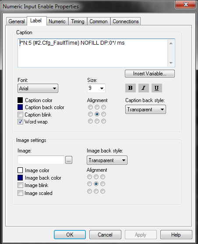The width and height of the screenshot is (198, 244).
Task: Switch to the Numeric tab
Action: (x=57, y=21)
